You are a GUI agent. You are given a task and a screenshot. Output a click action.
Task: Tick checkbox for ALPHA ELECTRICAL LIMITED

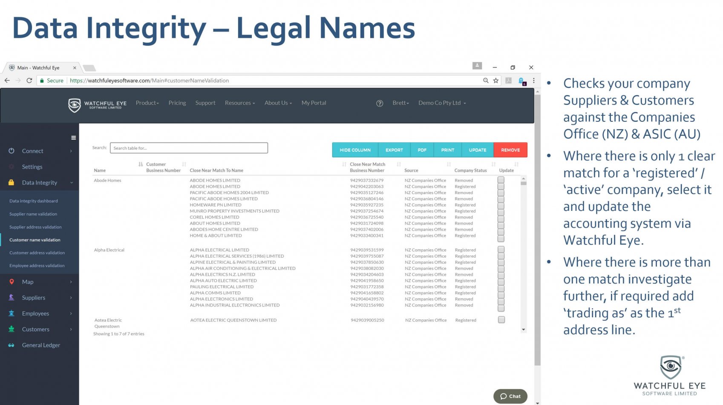[x=501, y=250]
